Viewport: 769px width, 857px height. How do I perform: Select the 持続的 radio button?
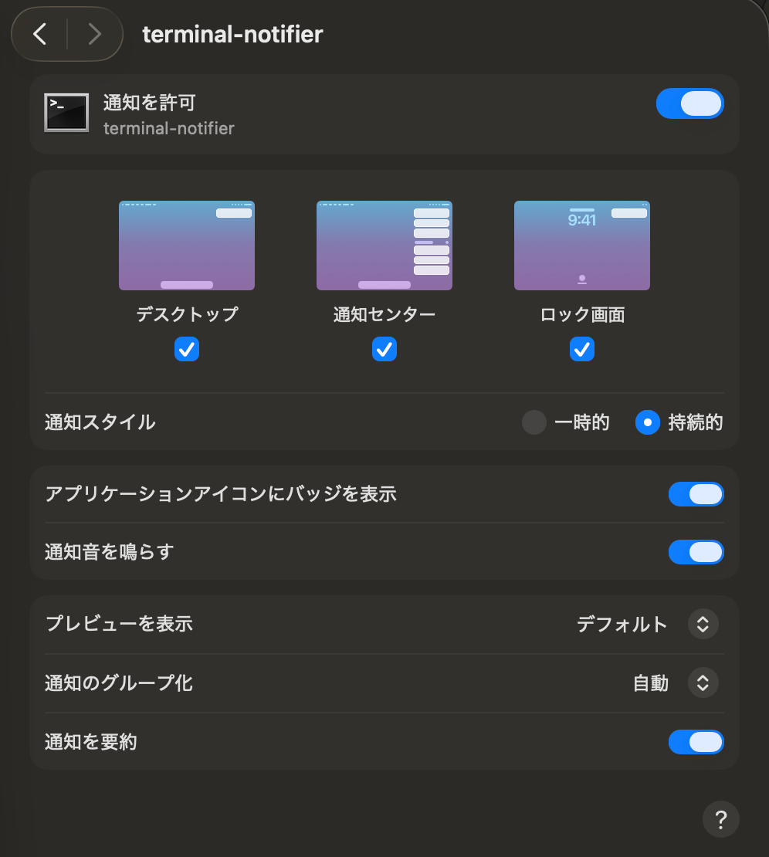click(x=647, y=422)
